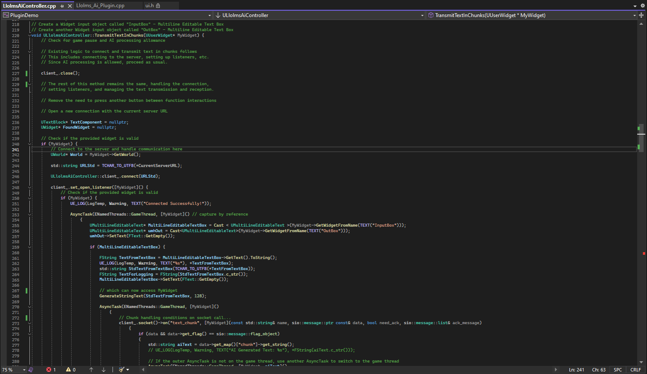The image size is (647, 374).
Task: Collapse the if data flag block line 275
Action: 29,334
